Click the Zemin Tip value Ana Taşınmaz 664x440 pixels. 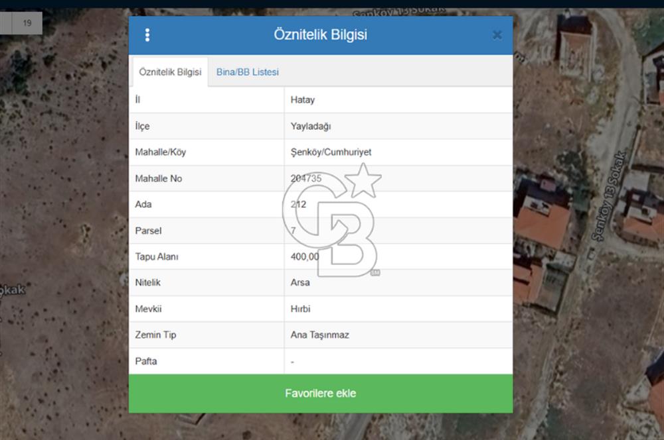point(319,335)
